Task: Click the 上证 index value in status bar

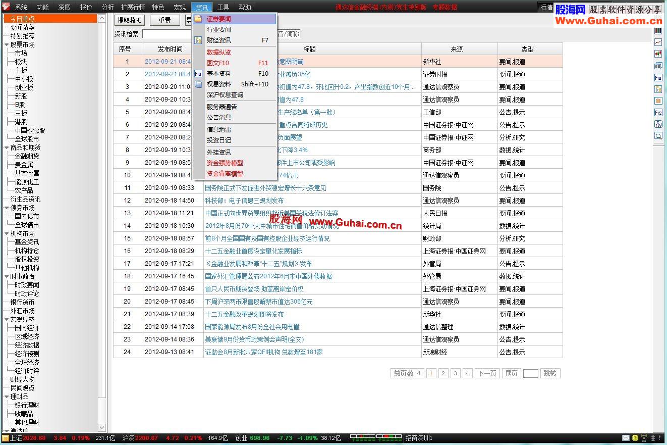Action: (34, 438)
